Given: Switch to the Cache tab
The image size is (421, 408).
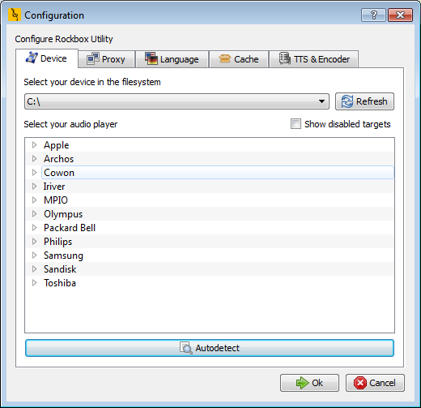Looking at the screenshot, I should click(x=239, y=59).
